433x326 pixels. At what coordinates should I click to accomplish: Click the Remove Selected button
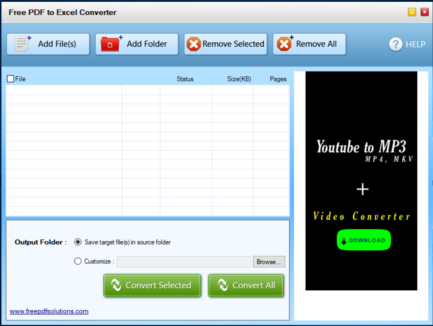tap(225, 44)
